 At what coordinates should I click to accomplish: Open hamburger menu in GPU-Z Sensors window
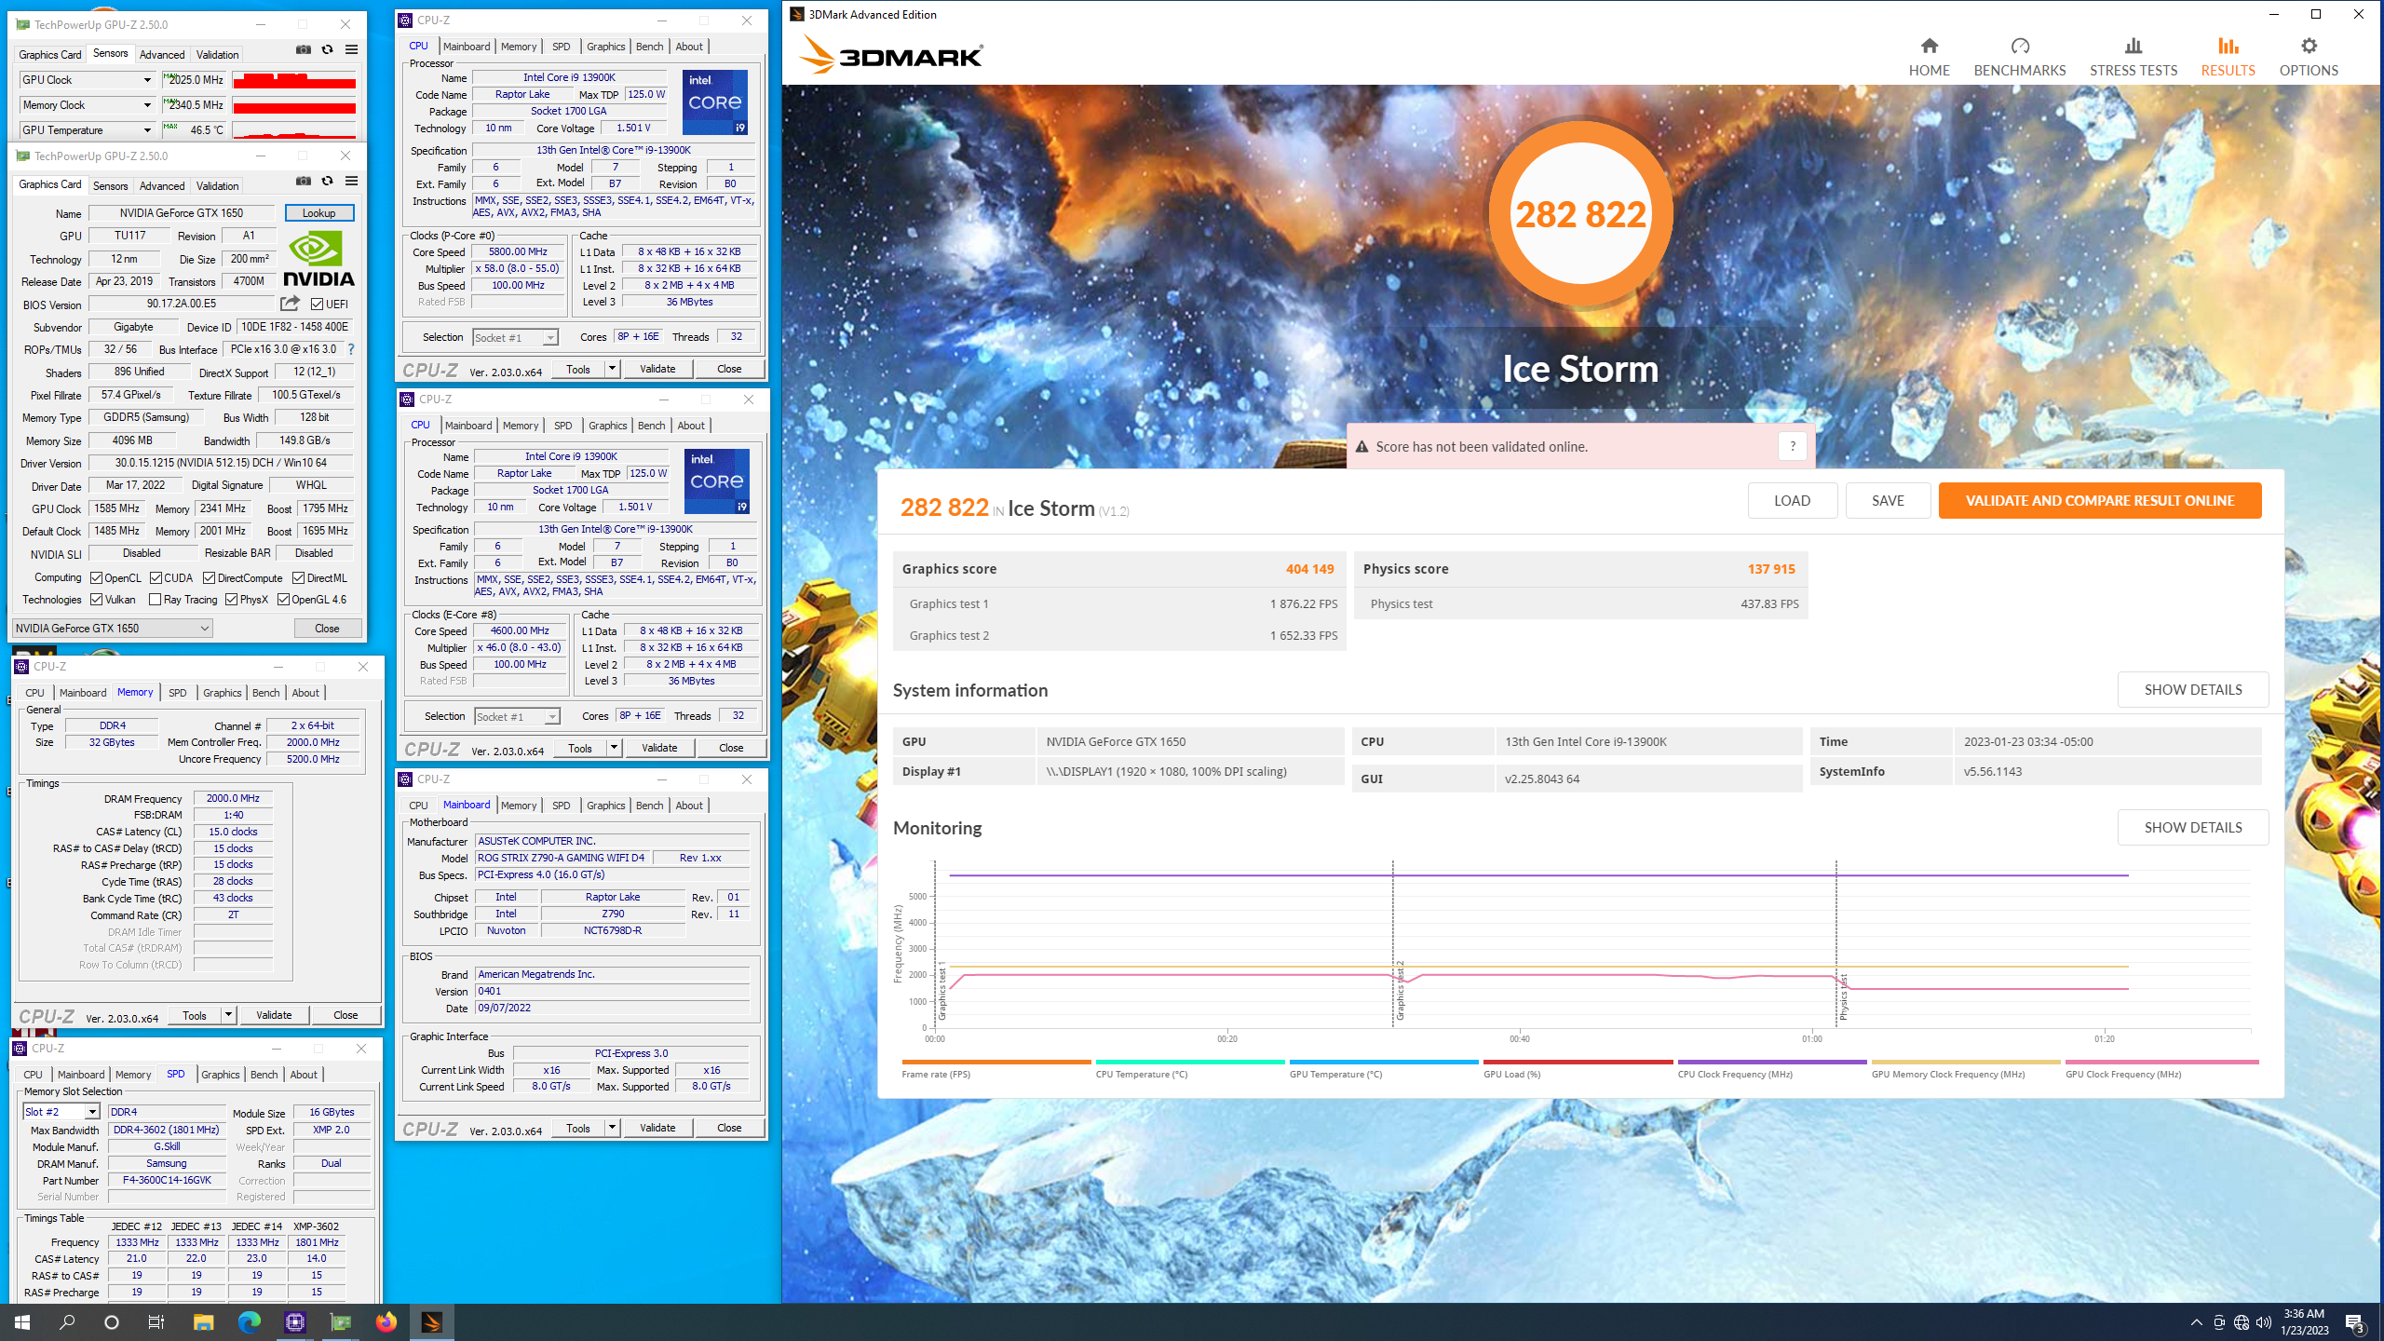click(x=351, y=49)
